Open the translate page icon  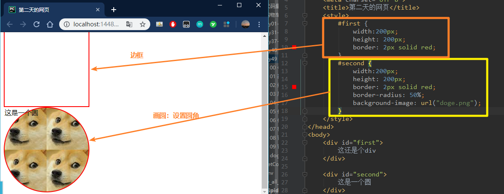(x=130, y=25)
